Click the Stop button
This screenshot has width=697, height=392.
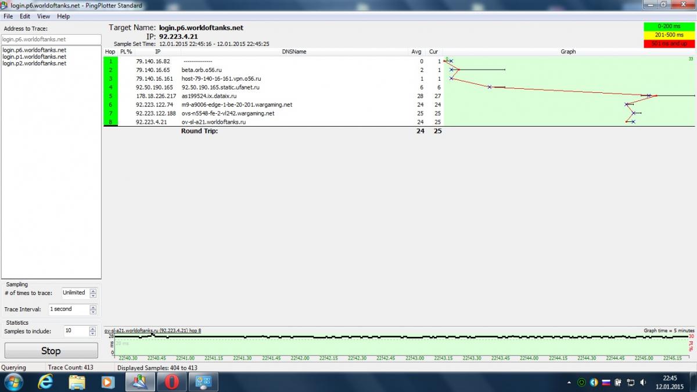pos(51,351)
